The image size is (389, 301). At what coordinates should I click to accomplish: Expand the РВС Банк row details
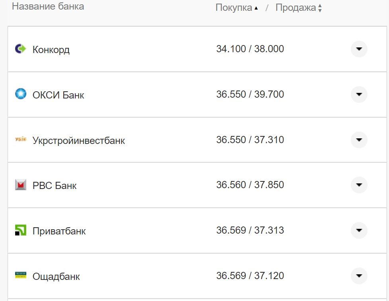coord(359,185)
